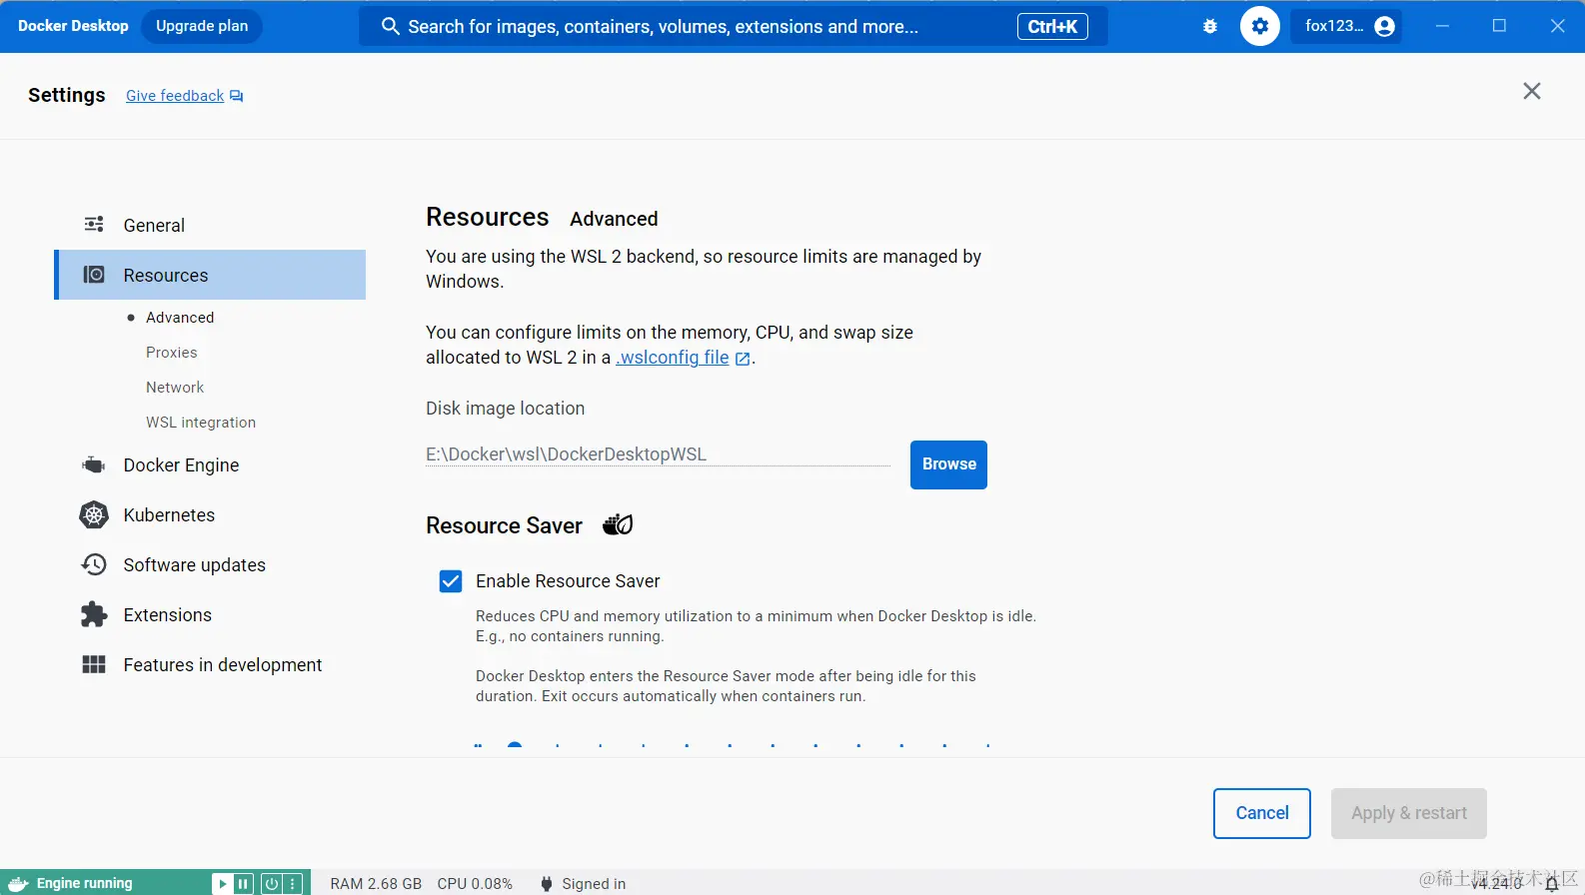This screenshot has width=1585, height=895.
Task: Click the Software updates history icon
Action: [94, 564]
